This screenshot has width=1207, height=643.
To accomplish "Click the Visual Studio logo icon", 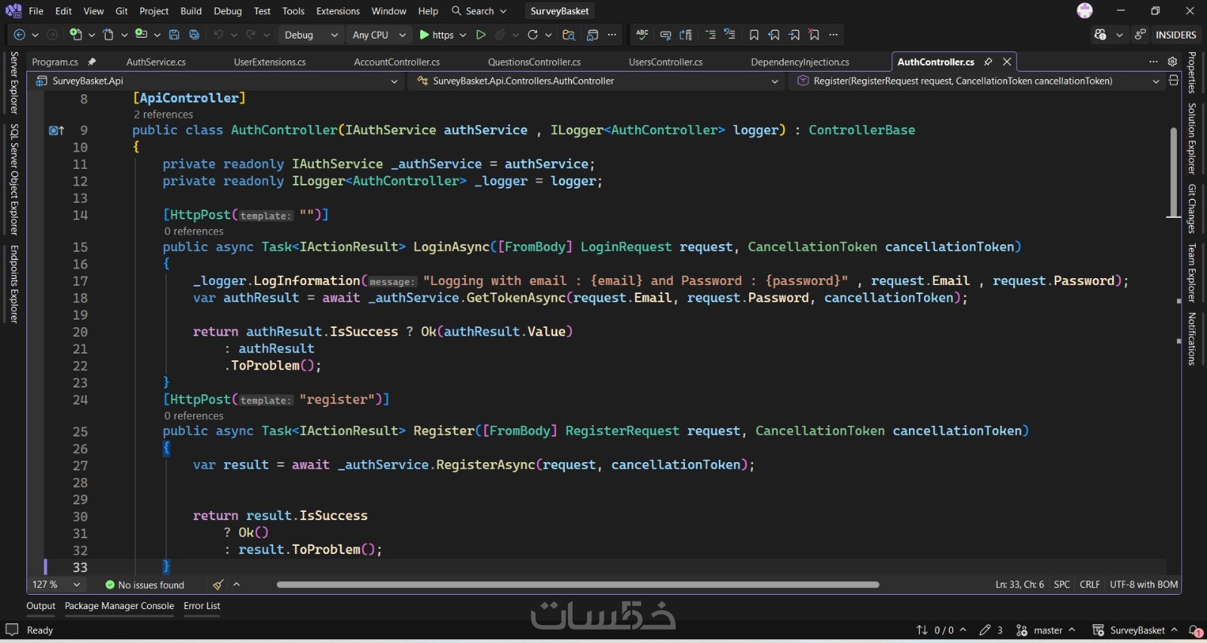I will pyautogui.click(x=14, y=11).
